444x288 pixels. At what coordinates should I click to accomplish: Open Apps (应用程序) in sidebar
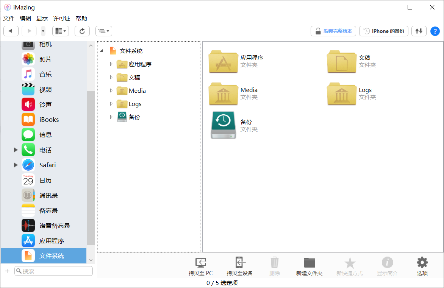[x=44, y=241]
